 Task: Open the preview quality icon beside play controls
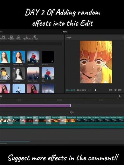pyautogui.click(x=111, y=90)
